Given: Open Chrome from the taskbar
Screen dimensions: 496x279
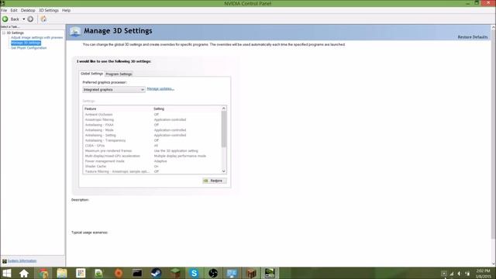Looking at the screenshot, I should pos(43,274).
